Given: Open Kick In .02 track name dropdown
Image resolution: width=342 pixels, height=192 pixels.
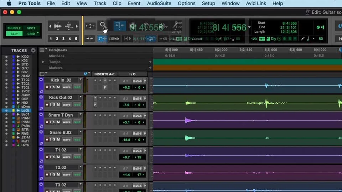Looking at the screenshot, I should coord(81,79).
